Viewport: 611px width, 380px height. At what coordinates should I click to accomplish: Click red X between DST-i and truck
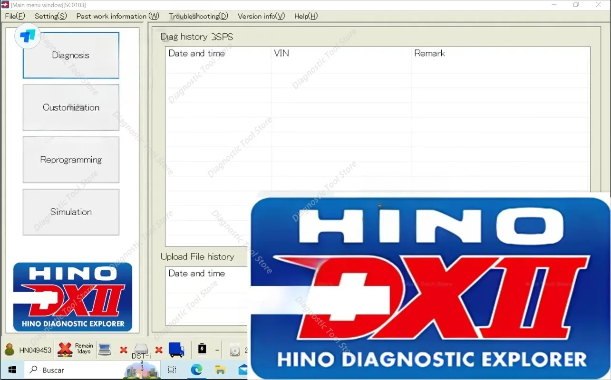tap(159, 350)
